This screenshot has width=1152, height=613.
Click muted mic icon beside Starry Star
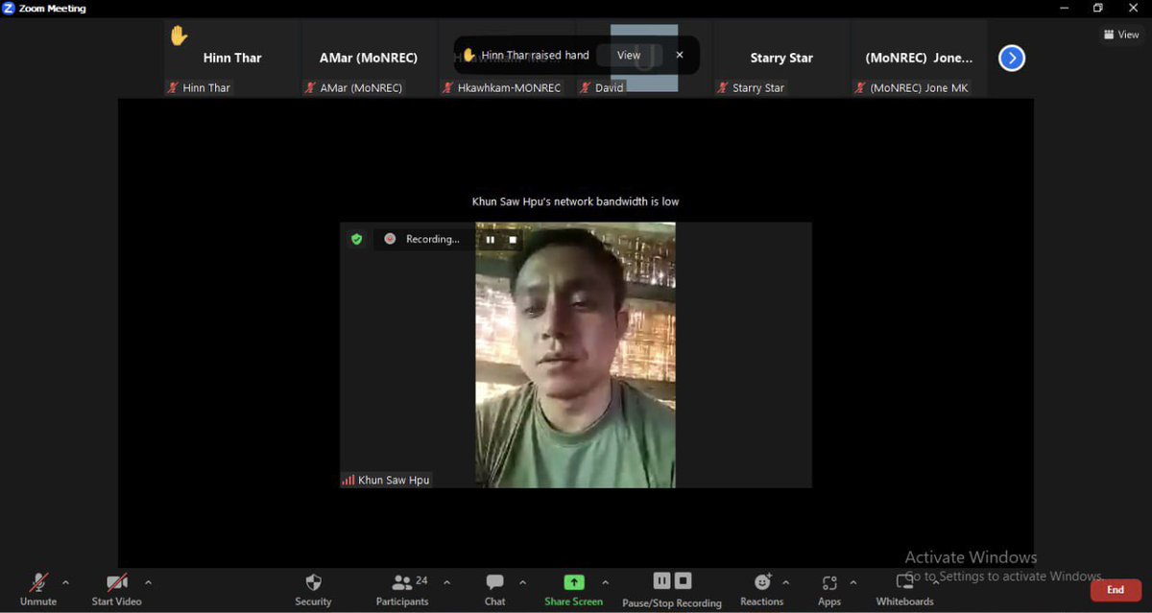[723, 87]
